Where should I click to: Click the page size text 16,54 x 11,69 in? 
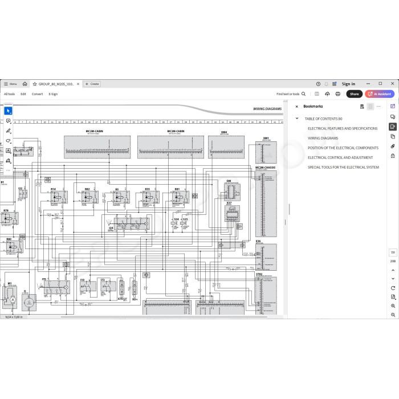14,317
